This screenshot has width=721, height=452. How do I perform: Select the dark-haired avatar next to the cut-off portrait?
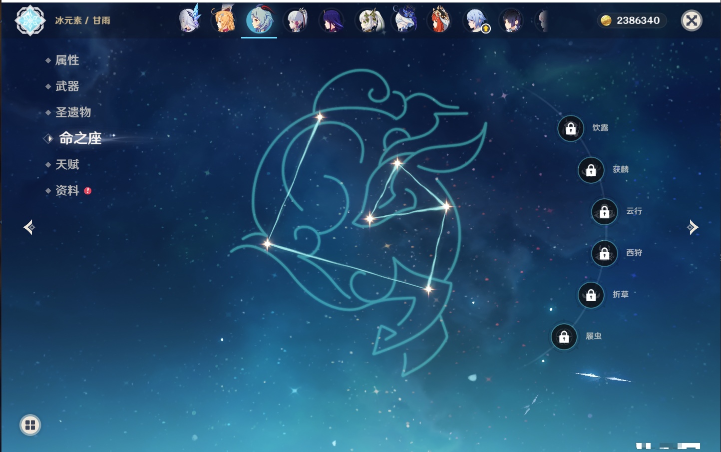tap(511, 20)
